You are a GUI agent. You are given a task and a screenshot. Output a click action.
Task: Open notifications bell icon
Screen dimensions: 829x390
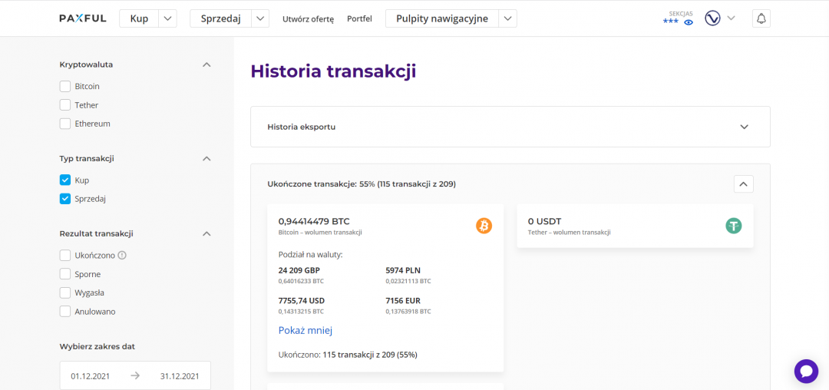click(x=761, y=18)
